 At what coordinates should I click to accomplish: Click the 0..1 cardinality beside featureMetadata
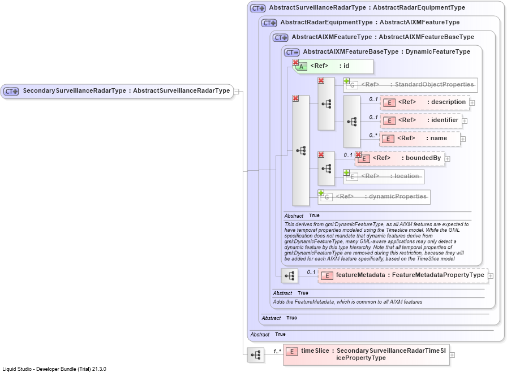tap(311, 272)
